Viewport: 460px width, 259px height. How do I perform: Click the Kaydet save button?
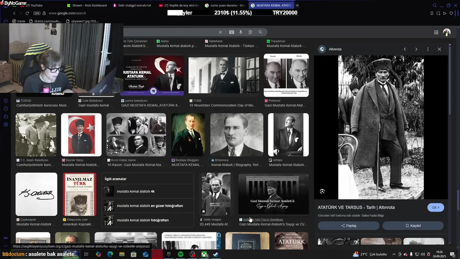coord(413,226)
